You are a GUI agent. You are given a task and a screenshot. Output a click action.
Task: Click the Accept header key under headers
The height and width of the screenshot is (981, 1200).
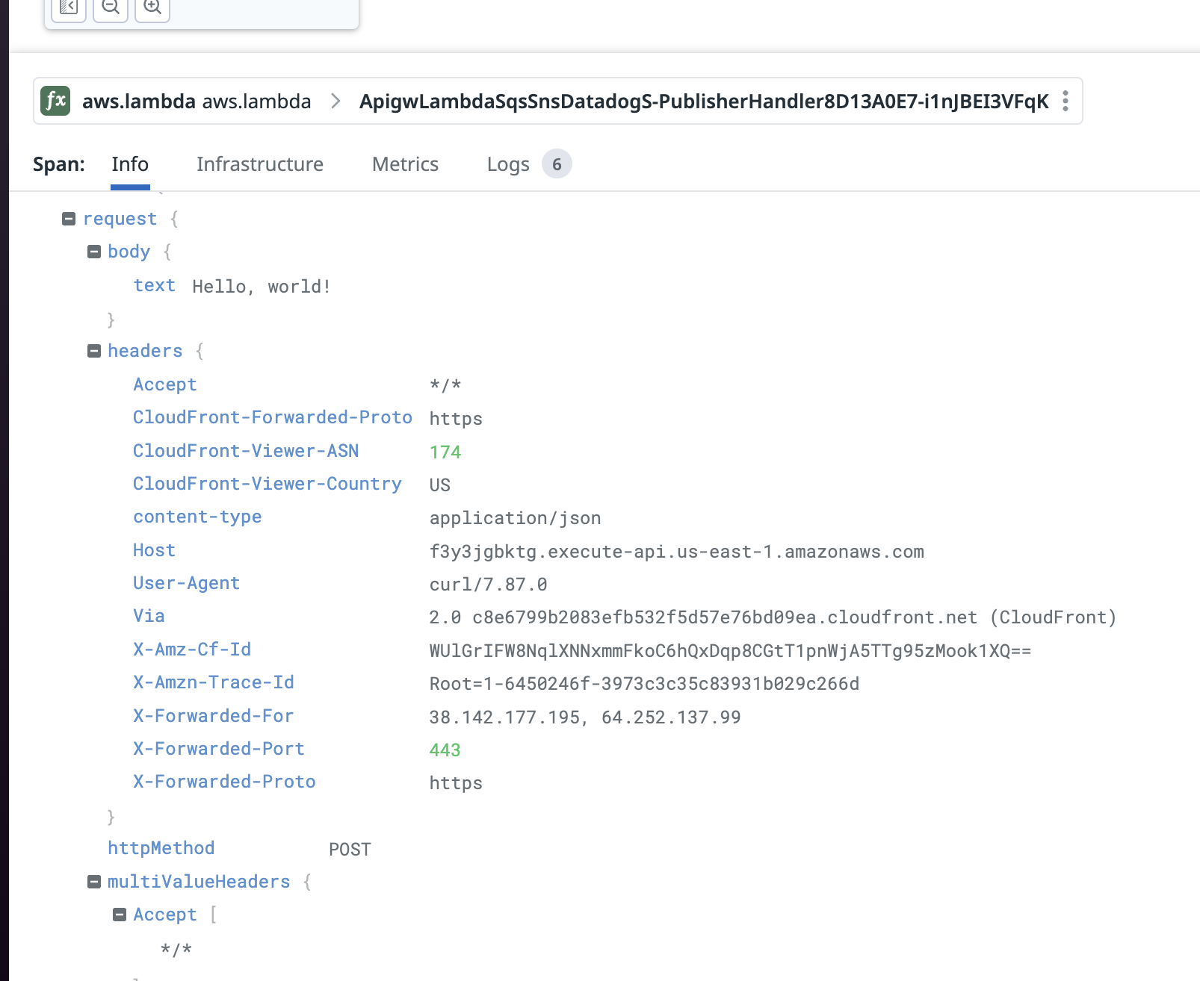click(x=165, y=384)
